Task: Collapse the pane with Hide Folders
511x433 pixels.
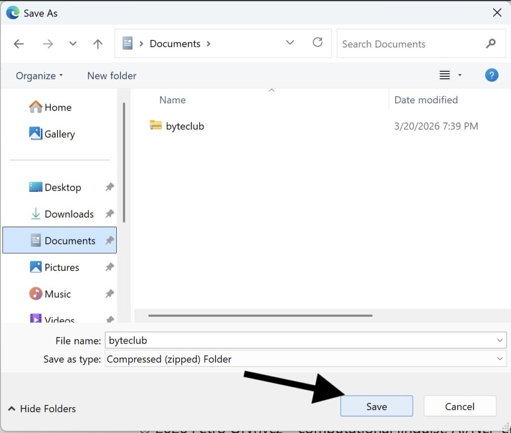Action: [42, 409]
